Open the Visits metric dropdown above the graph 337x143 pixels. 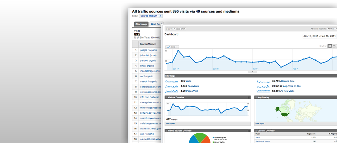(x=172, y=47)
